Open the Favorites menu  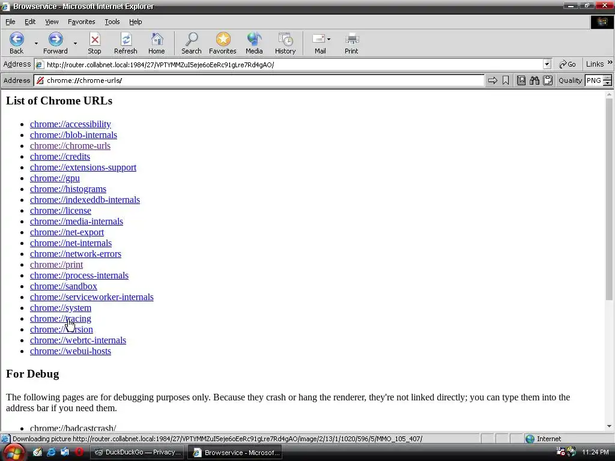pos(81,22)
